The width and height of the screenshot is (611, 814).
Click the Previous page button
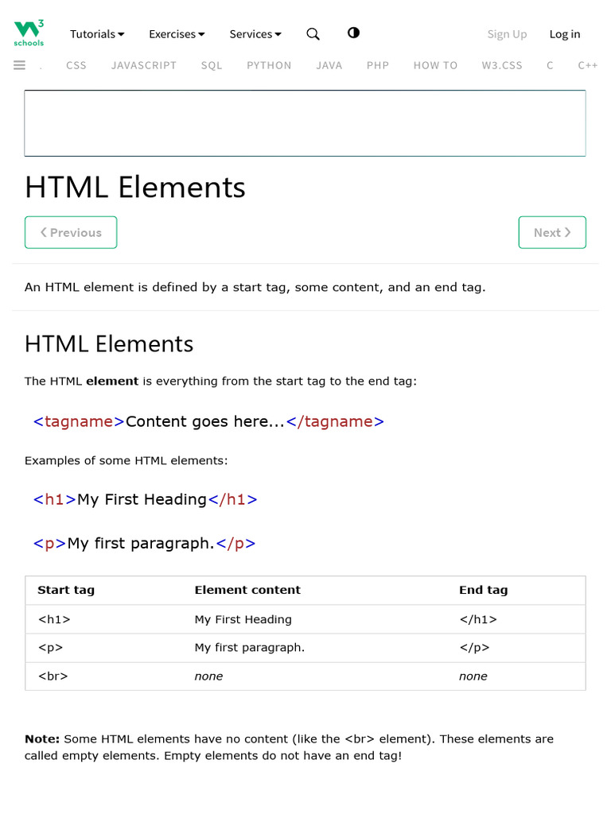click(x=71, y=232)
